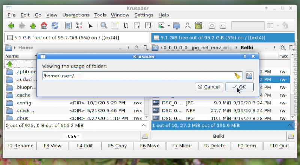Select the 27.7 MiB NEF file row
Image resolution: width=300 pixels, height=165 pixels.
click(x=221, y=111)
